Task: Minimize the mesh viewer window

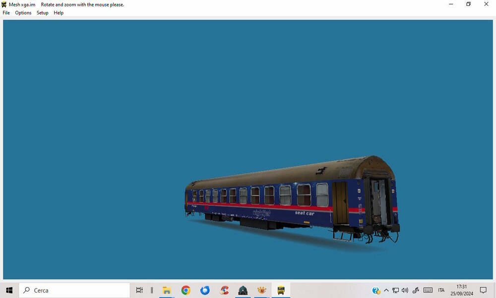Action: 451,4
